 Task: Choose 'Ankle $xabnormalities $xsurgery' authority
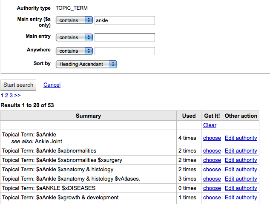click(x=212, y=160)
